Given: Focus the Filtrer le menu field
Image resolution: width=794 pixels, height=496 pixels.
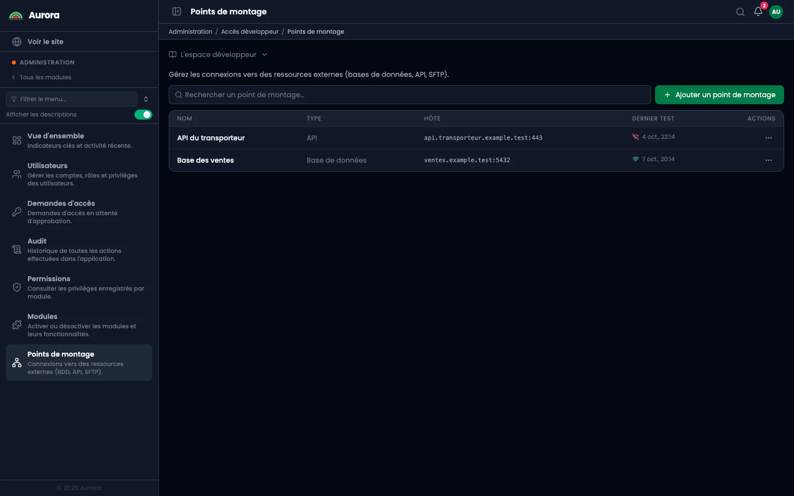Looking at the screenshot, I should click(71, 99).
